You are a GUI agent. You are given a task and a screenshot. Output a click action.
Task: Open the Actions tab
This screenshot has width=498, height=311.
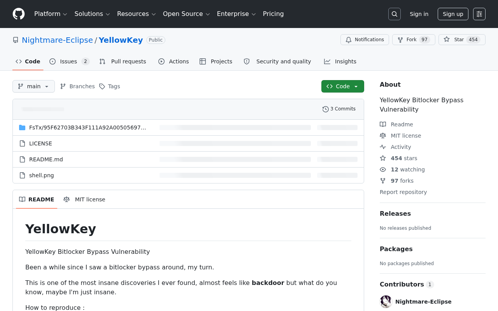point(174,61)
